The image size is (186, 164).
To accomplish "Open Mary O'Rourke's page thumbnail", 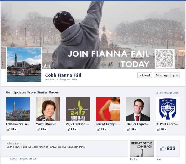I will coord(48,109).
